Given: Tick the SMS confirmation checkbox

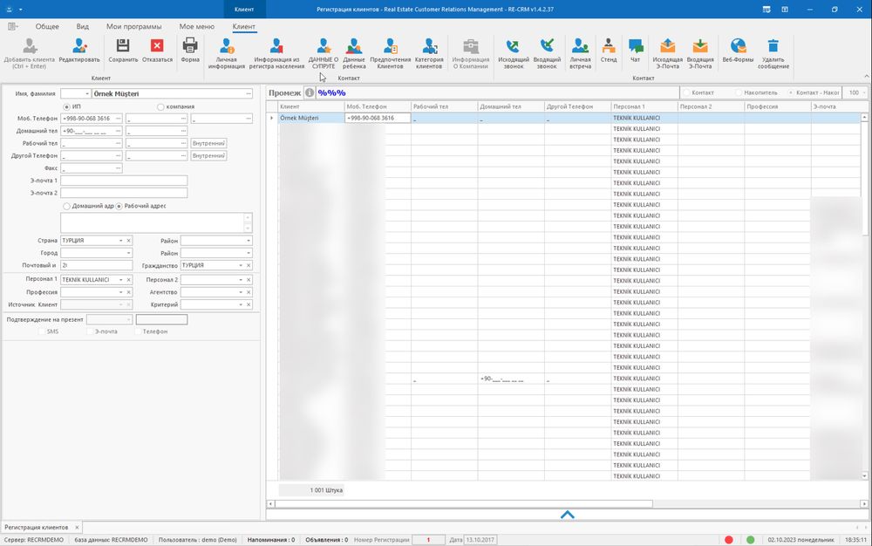Looking at the screenshot, I should pyautogui.click(x=42, y=331).
